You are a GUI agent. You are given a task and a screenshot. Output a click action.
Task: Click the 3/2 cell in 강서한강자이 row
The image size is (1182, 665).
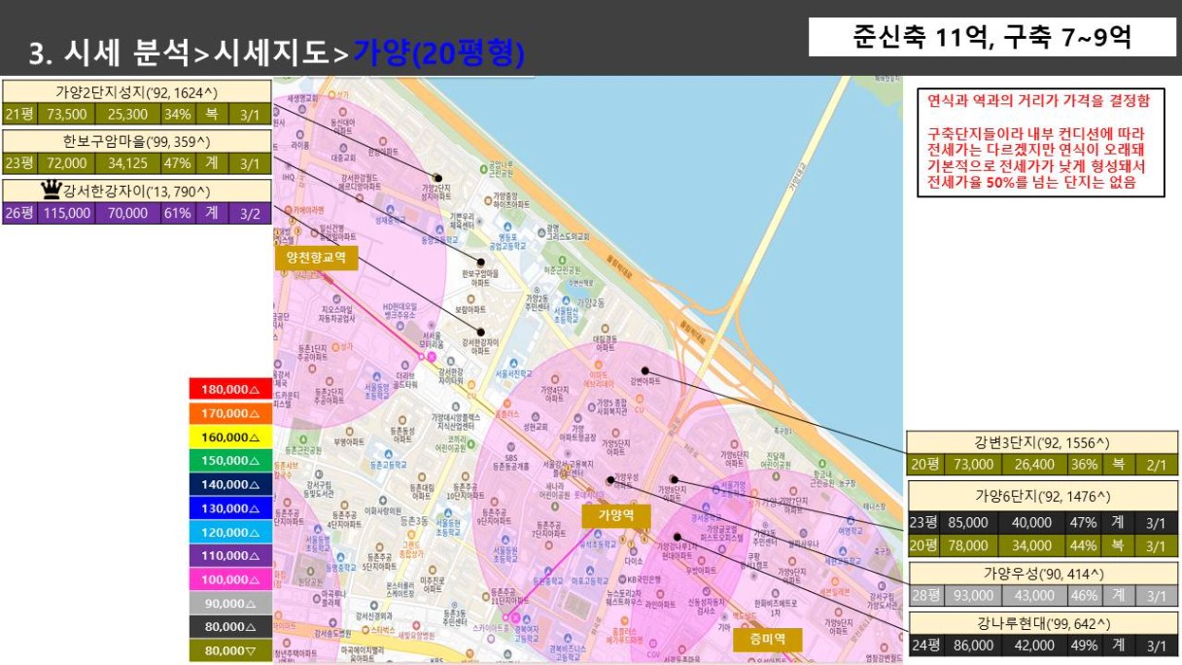[x=250, y=213]
